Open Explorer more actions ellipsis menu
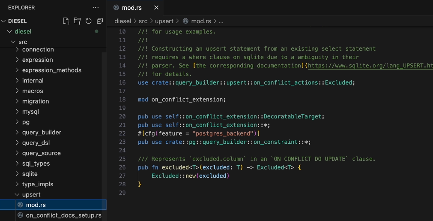Screen dimensions: 433x221 (95, 8)
